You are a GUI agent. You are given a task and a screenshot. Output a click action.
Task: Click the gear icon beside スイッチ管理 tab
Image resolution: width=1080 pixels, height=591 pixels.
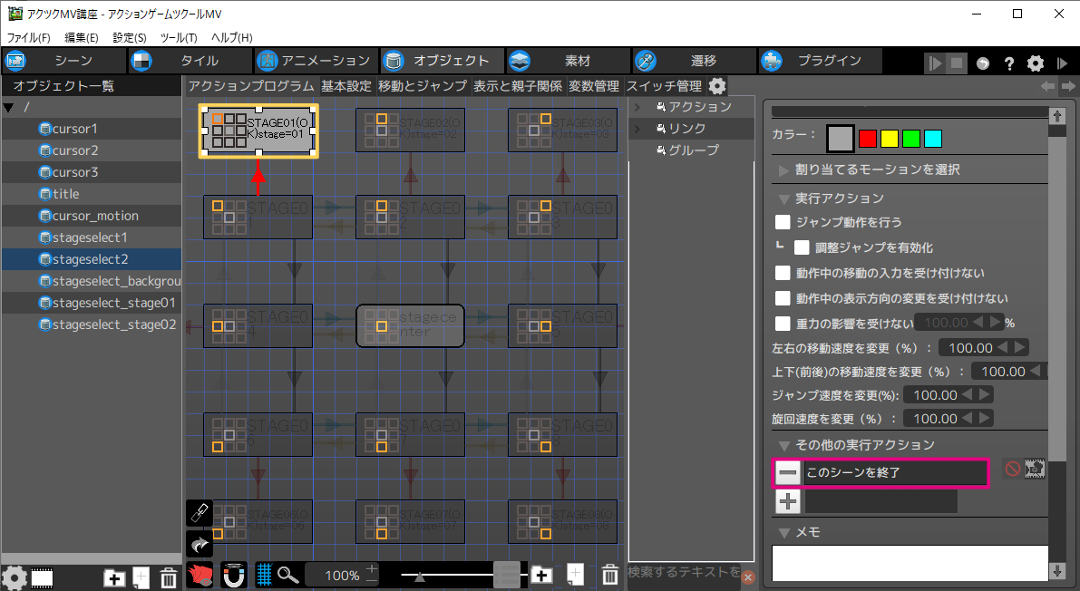tap(717, 86)
